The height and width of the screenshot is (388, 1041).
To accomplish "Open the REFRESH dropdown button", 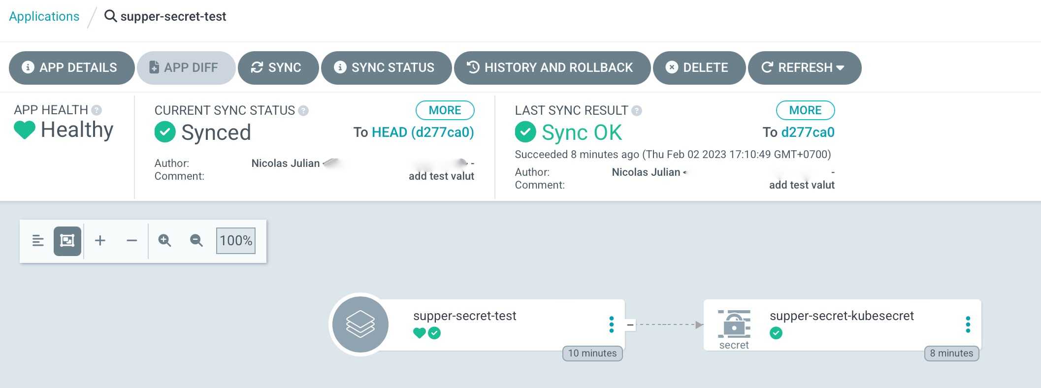I will click(804, 67).
